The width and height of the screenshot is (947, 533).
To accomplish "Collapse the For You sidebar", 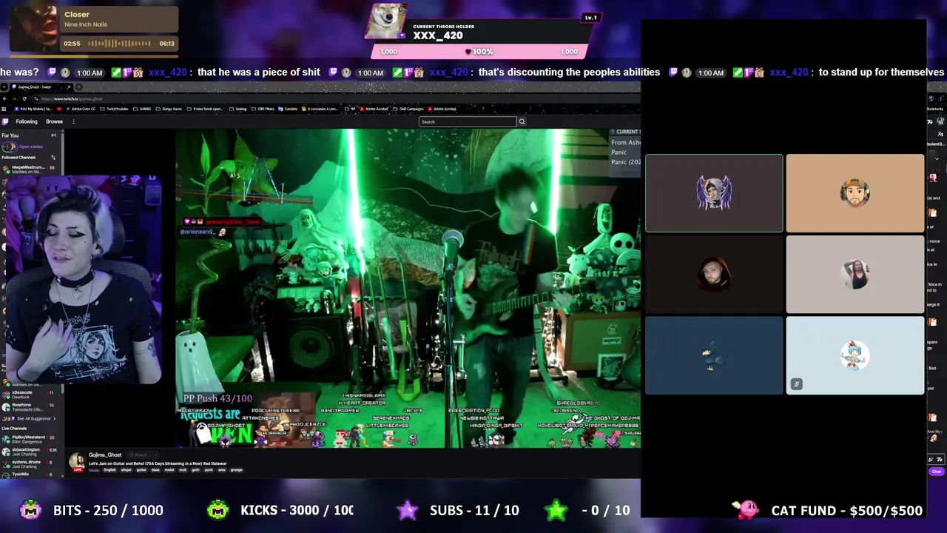I will click(53, 135).
